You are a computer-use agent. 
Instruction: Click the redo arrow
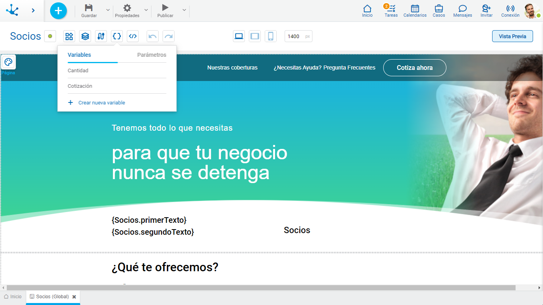[x=169, y=36]
